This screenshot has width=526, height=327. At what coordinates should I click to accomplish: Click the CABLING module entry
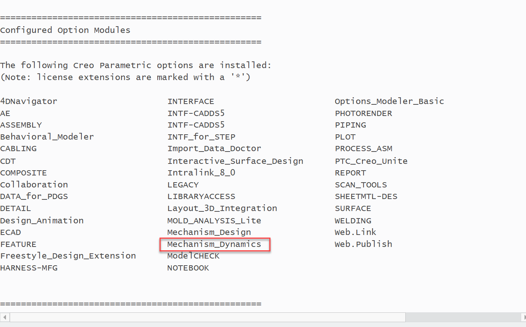[18, 149]
